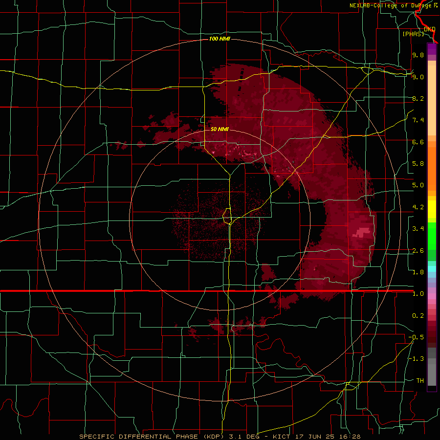The width and height of the screenshot is (440, 440).
Task: Click the 3.4 scale value
Action: pos(418,229)
